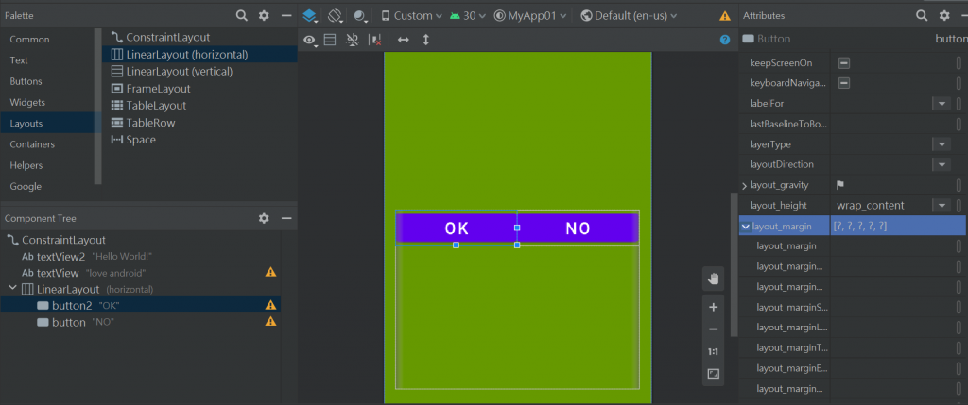This screenshot has height=405, width=968.
Task: Open the API 30 version dropdown
Action: [467, 16]
